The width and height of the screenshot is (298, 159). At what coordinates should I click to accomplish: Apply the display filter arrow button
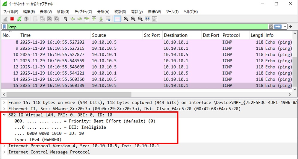pyautogui.click(x=278, y=27)
